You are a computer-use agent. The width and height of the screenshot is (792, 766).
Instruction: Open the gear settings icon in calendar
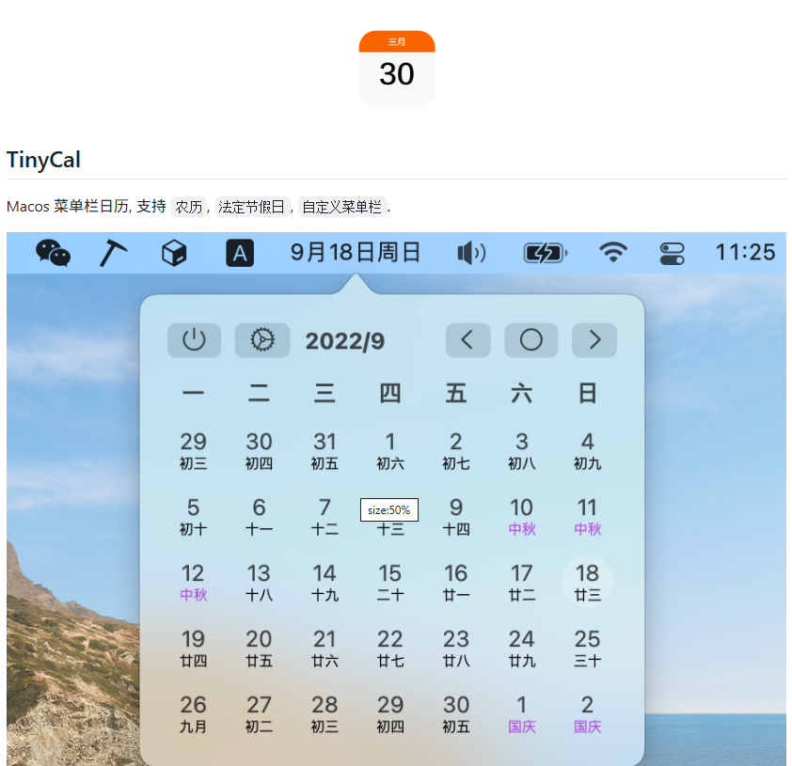pos(262,340)
